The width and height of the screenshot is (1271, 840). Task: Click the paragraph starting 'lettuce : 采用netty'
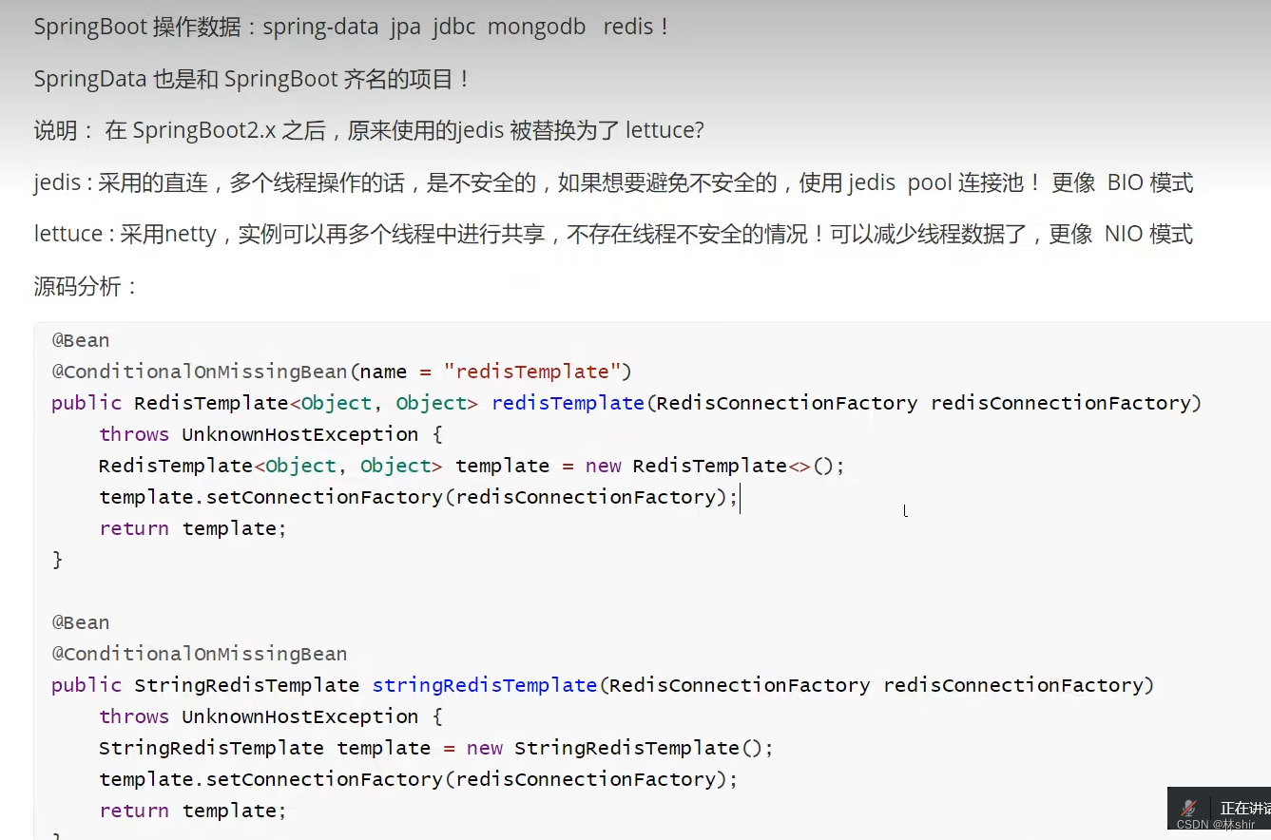pyautogui.click(x=613, y=234)
